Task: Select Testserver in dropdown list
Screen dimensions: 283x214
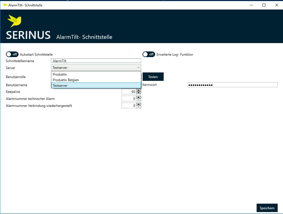Action: 96,85
